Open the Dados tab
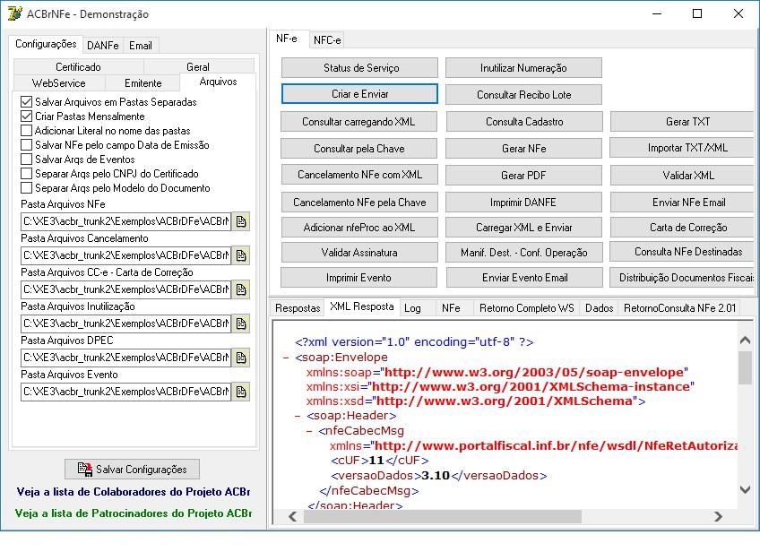Screen dimensions: 760x552 point(599,308)
